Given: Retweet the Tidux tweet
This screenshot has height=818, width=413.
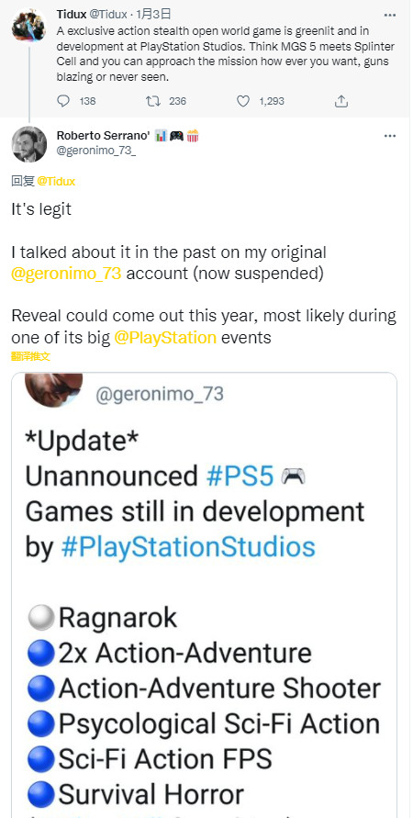Looking at the screenshot, I should (x=152, y=101).
